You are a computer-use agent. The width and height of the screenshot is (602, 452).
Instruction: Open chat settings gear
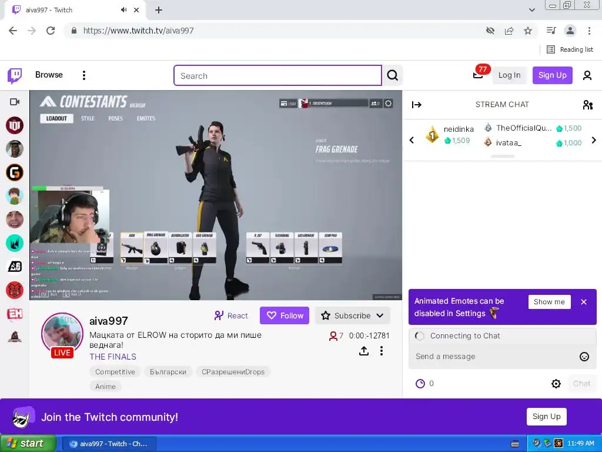[x=556, y=384]
